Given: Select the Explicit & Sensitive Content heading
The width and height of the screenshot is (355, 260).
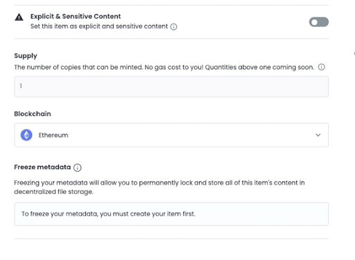Looking at the screenshot, I should click(76, 17).
